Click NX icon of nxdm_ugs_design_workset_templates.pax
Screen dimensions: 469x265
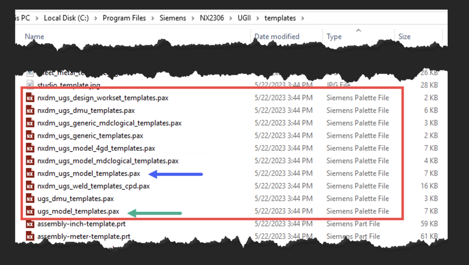(30, 98)
